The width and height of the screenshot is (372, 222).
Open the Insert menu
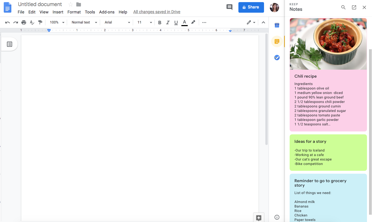click(58, 12)
